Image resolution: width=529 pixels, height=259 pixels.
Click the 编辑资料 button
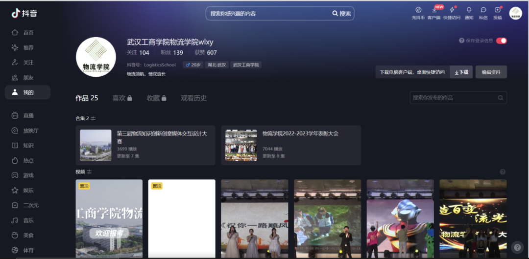[491, 72]
